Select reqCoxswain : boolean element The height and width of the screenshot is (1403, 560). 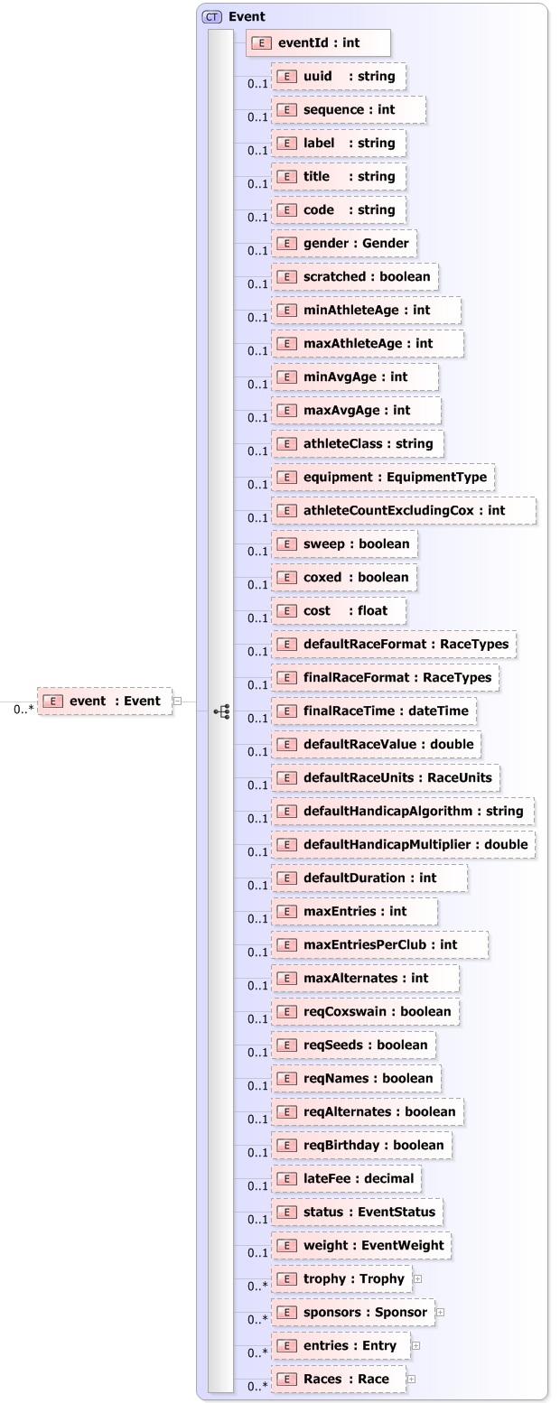pyautogui.click(x=366, y=1011)
